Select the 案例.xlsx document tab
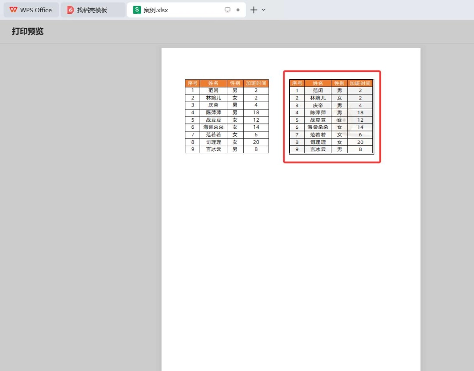This screenshot has height=371, width=474. [x=186, y=10]
